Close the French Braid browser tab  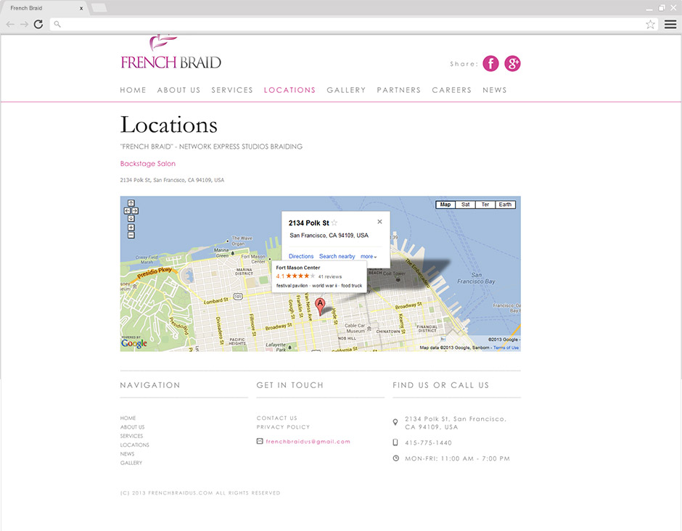point(81,8)
